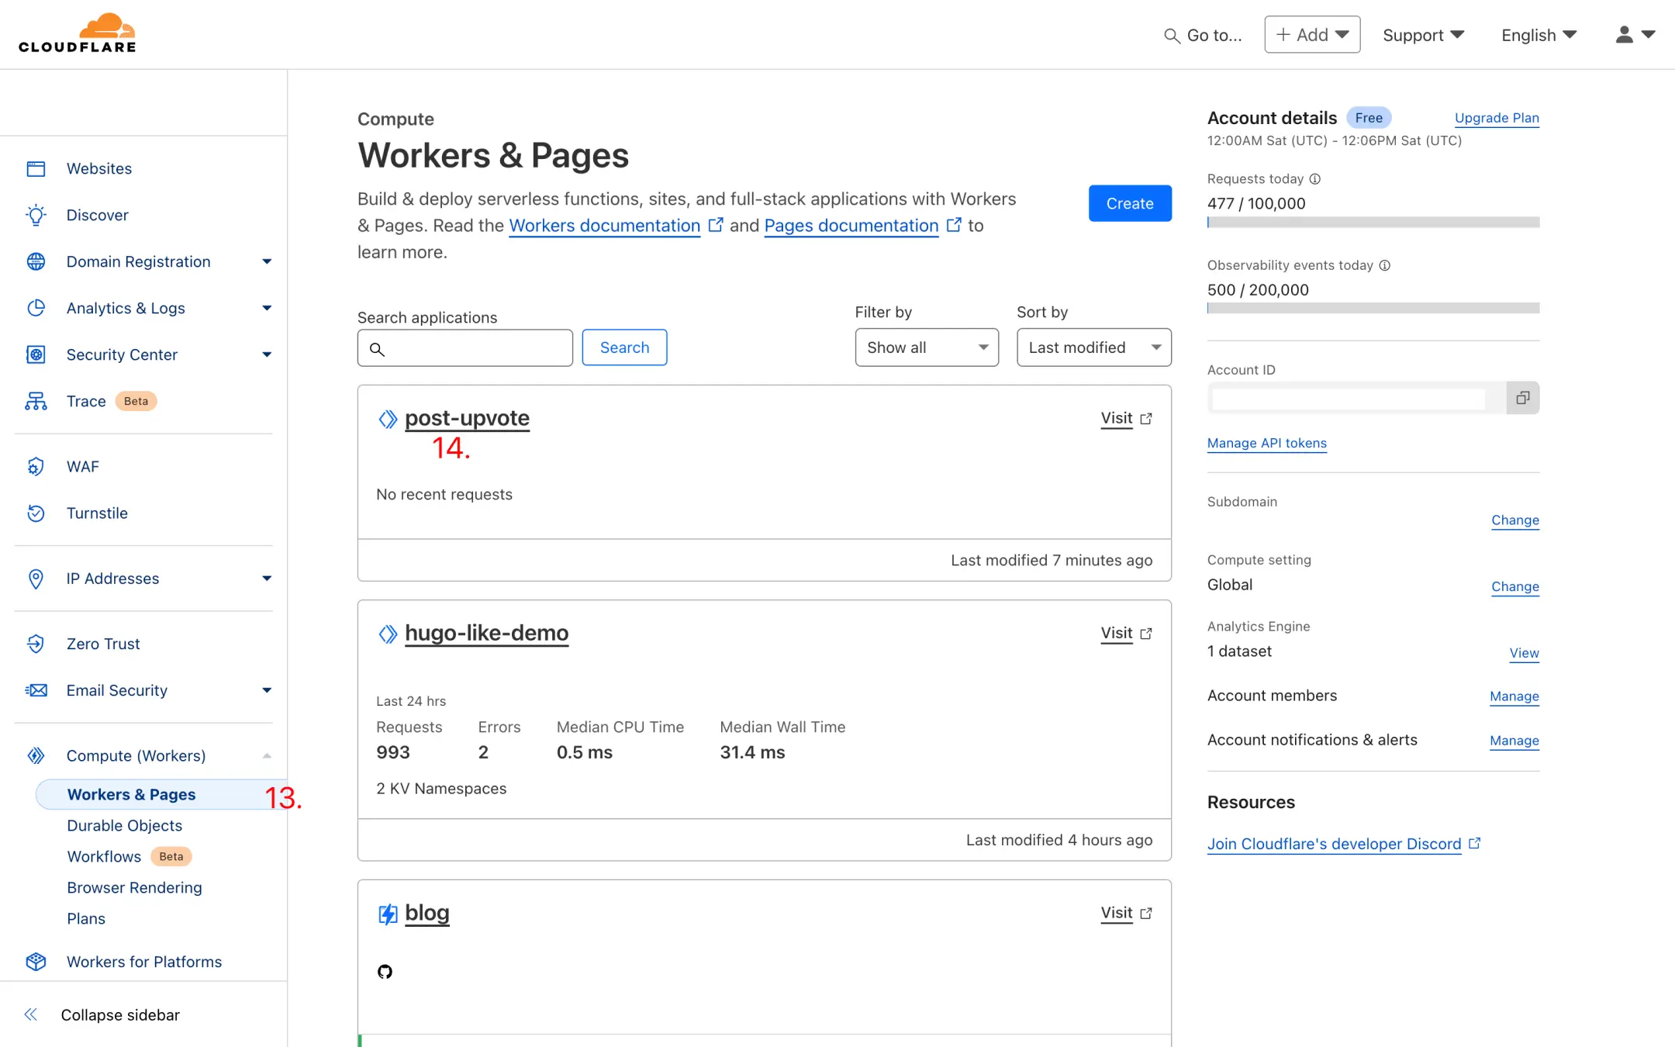The height and width of the screenshot is (1047, 1675).
Task: Click the Email Security envelope icon
Action: (x=36, y=690)
